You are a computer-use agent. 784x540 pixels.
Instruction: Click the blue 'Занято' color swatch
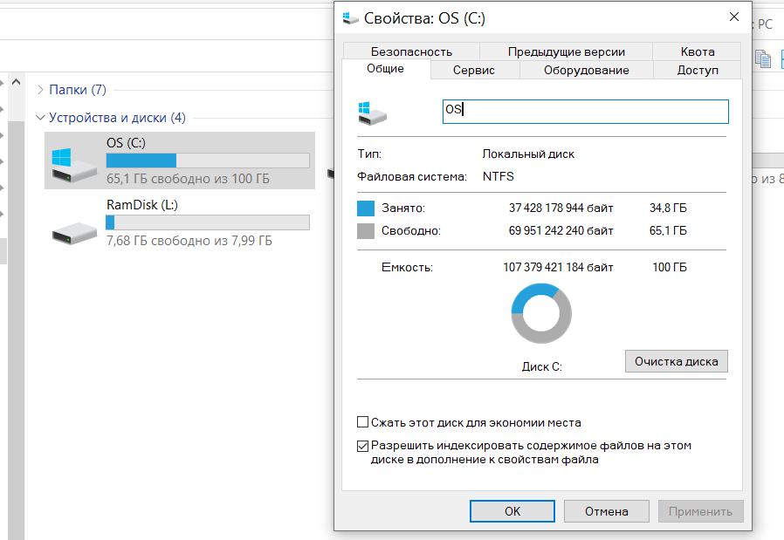pyautogui.click(x=366, y=208)
